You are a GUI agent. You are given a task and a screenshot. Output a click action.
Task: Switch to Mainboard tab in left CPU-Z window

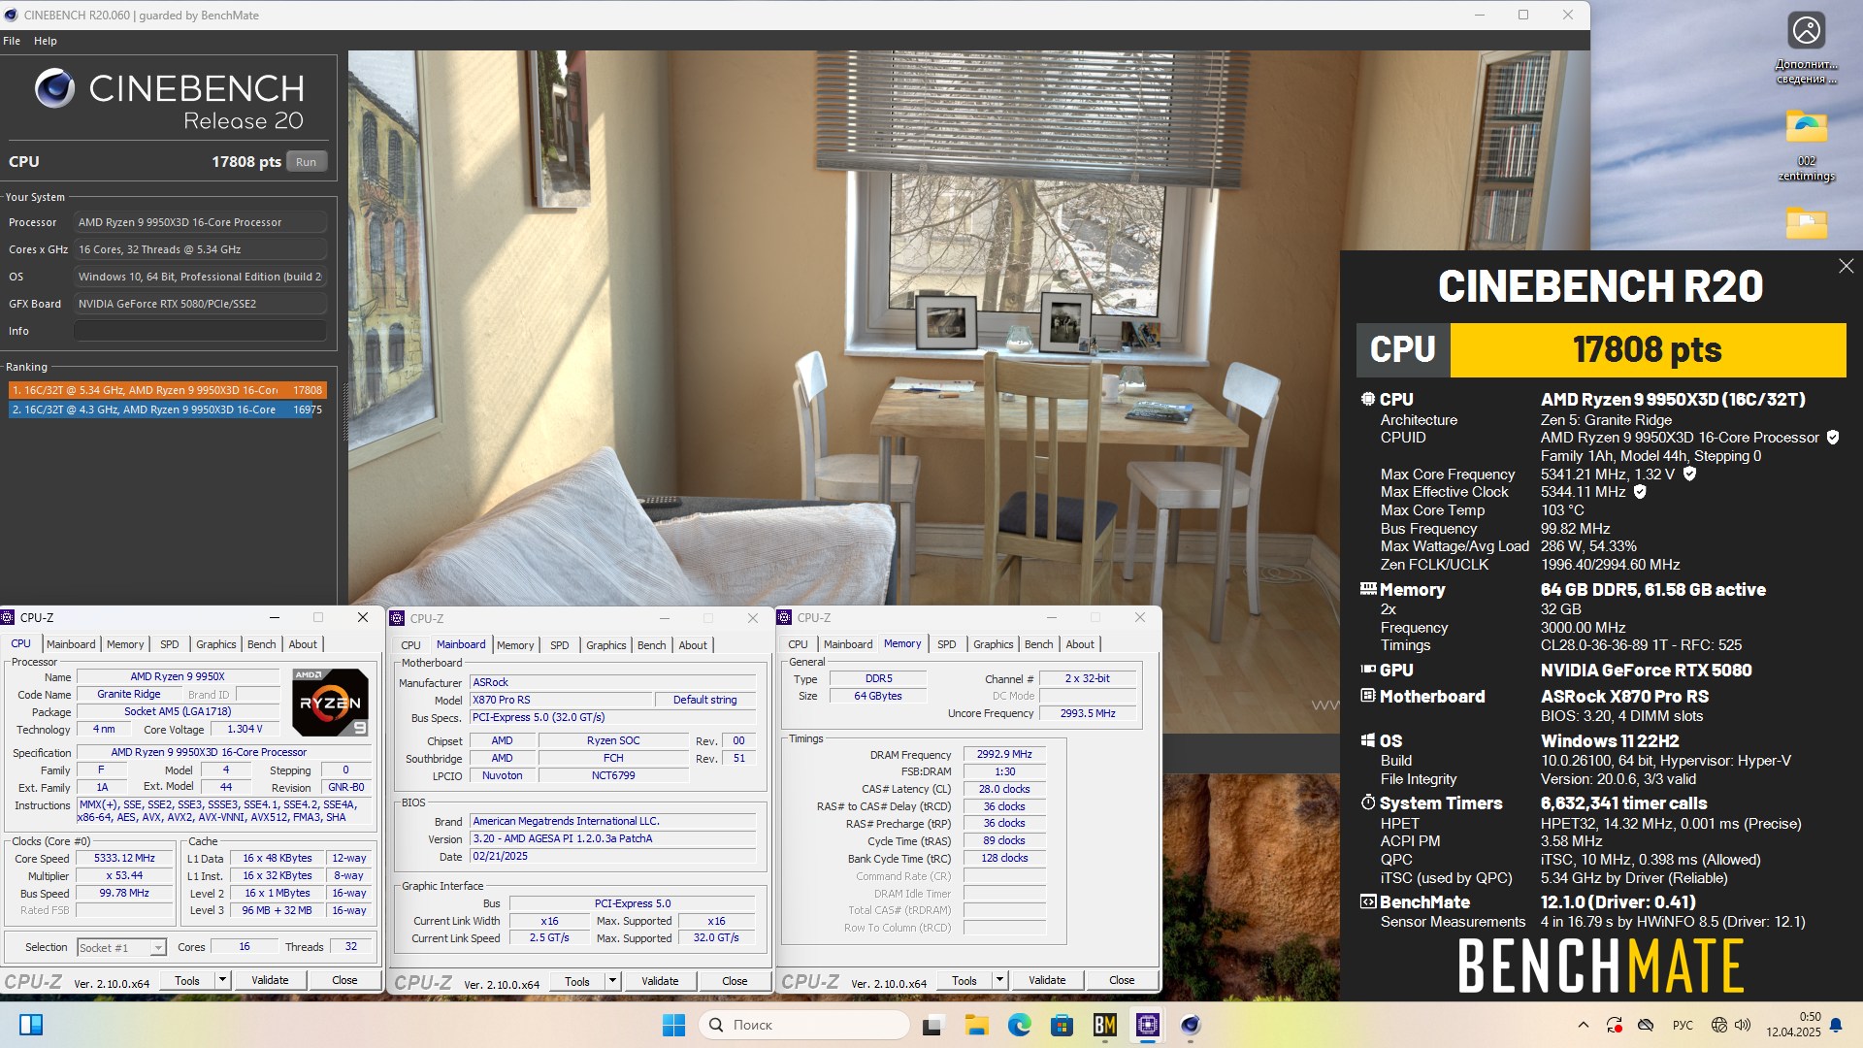click(x=71, y=644)
